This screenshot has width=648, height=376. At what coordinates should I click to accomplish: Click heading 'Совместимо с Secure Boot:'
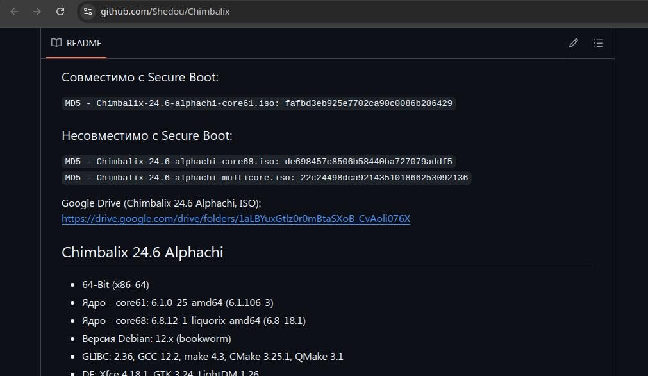[140, 78]
